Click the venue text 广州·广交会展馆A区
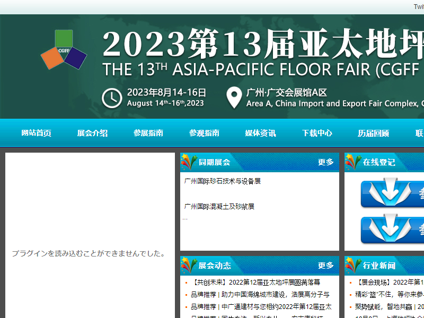Image resolution: width=424 pixels, height=318 pixels. coord(286,93)
